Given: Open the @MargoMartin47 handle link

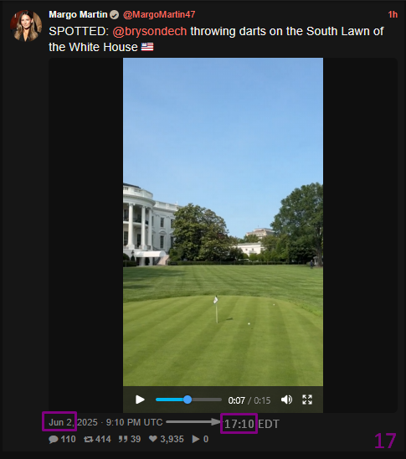Looking at the screenshot, I should [x=159, y=14].
